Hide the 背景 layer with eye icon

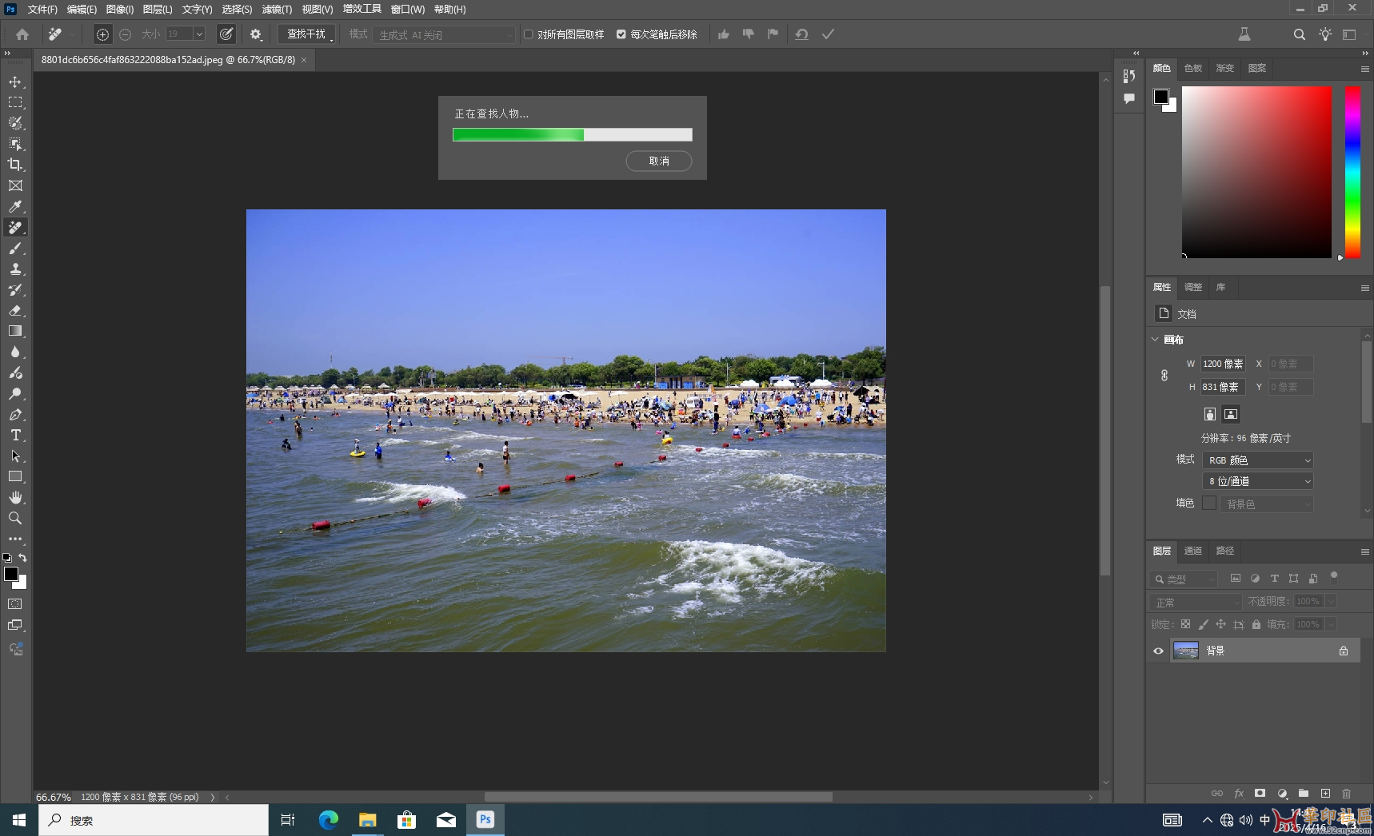[1158, 651]
